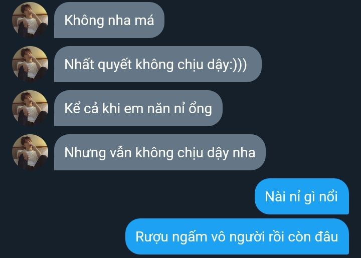
Task: Tap the "Nhất quyết không chịu dậy:)))" message
Action: 158,64
